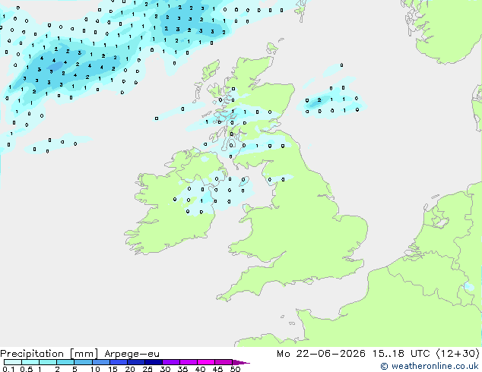The width and height of the screenshot is (482, 372).
Task: Click the 25 mm navy legend swatch
Action: [153, 362]
